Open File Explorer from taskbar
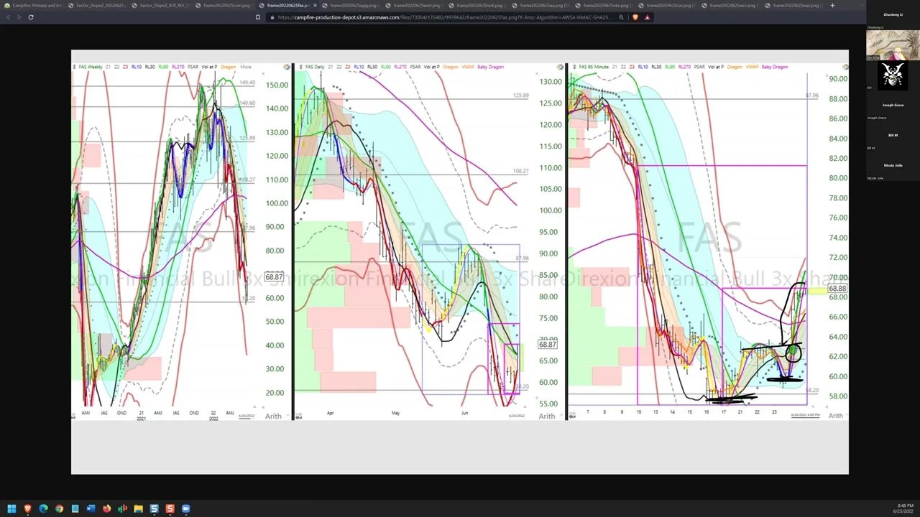Image resolution: width=920 pixels, height=517 pixels. pyautogui.click(x=138, y=508)
